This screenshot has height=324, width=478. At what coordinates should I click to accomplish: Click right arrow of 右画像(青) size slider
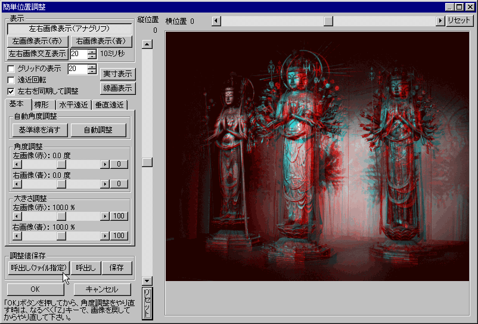[105, 236]
